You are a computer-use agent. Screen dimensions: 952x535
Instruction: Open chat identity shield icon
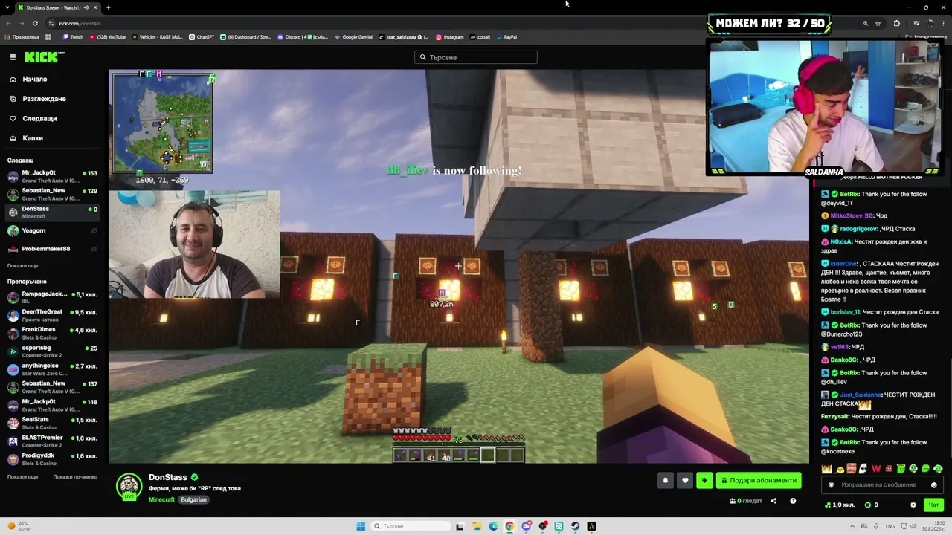click(832, 485)
